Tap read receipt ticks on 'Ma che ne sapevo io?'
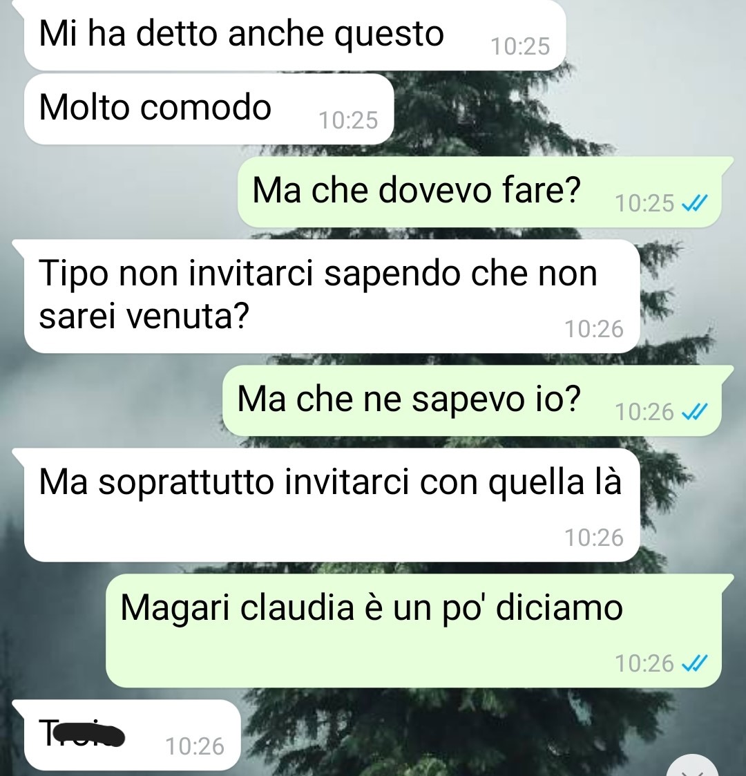The height and width of the screenshot is (776, 746). pos(695,412)
